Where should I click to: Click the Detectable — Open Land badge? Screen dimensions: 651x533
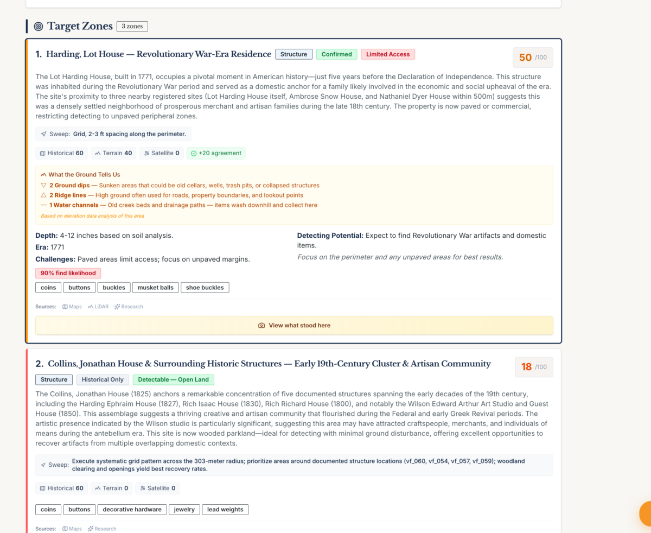coord(173,379)
